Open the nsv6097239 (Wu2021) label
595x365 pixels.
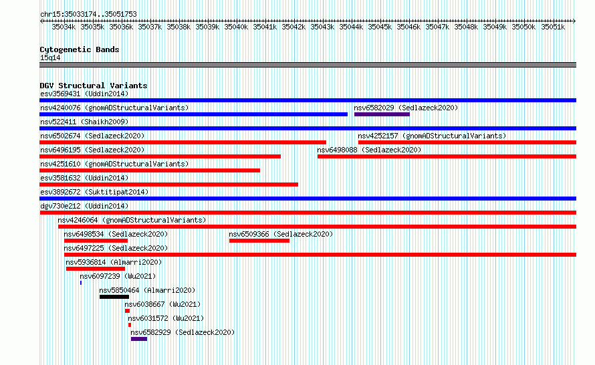[118, 276]
